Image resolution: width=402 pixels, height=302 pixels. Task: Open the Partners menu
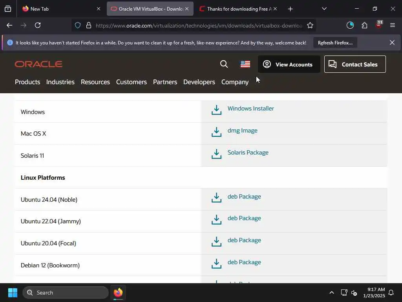[x=165, y=82]
